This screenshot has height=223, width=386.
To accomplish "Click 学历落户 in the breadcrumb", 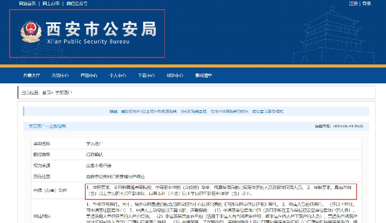I will click(64, 93).
